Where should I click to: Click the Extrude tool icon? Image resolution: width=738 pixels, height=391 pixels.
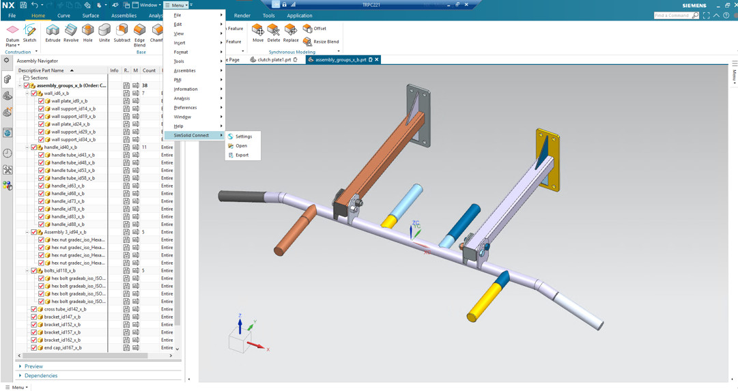click(x=53, y=32)
